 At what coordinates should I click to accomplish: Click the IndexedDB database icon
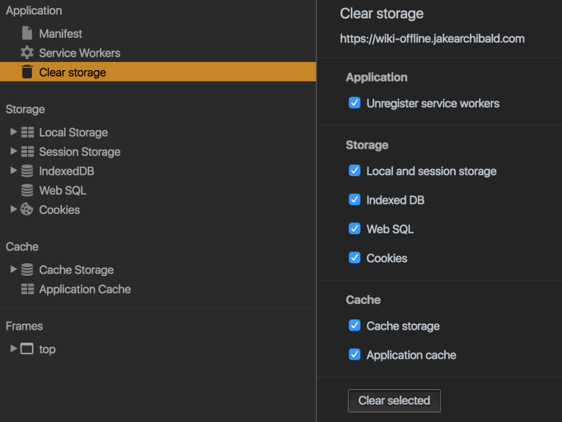coord(27,171)
